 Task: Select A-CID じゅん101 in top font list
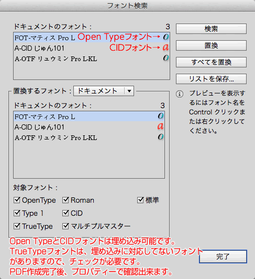pyautogui.click(x=92, y=48)
